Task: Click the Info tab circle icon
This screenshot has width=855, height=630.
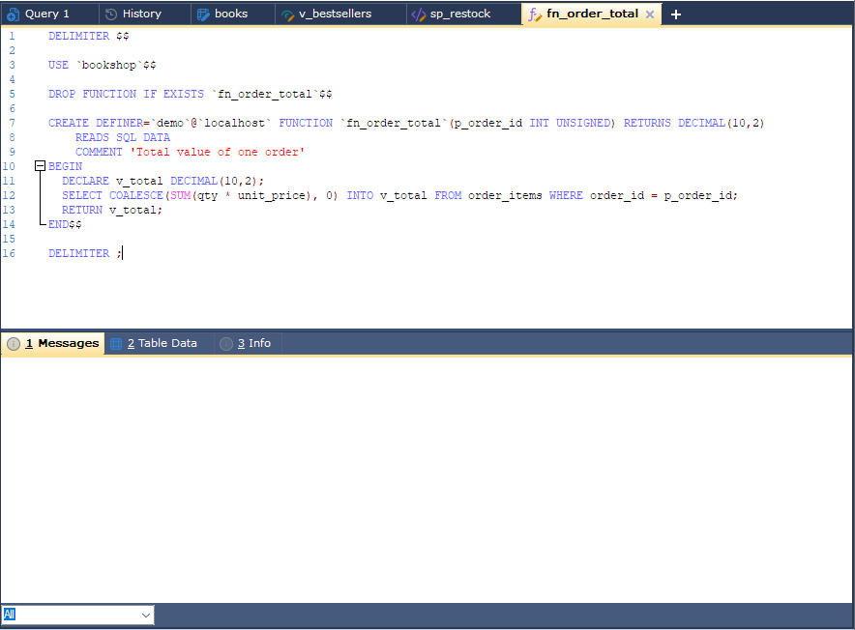Action: pyautogui.click(x=226, y=344)
